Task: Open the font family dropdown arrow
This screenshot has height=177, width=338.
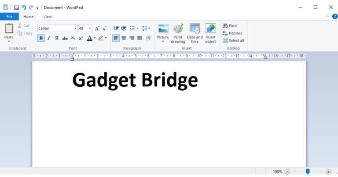Action: (75, 28)
